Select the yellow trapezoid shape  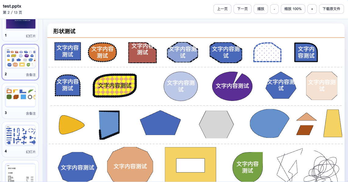pos(333,123)
